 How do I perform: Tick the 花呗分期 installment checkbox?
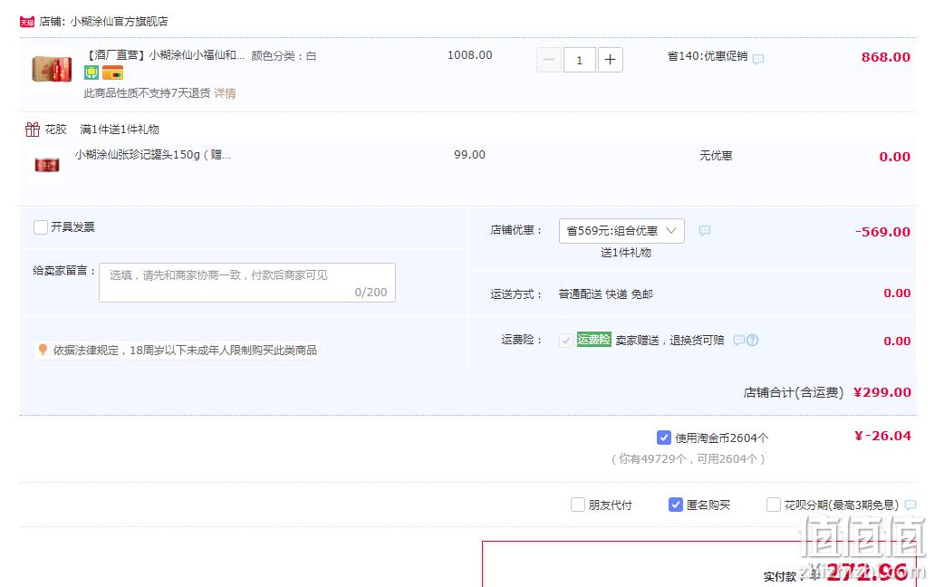pos(773,505)
